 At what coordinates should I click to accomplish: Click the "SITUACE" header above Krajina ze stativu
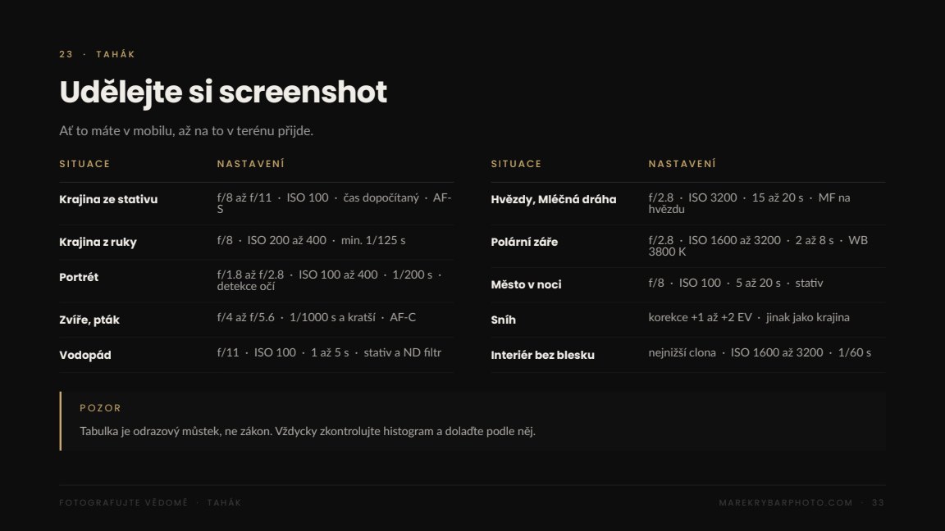click(x=85, y=164)
